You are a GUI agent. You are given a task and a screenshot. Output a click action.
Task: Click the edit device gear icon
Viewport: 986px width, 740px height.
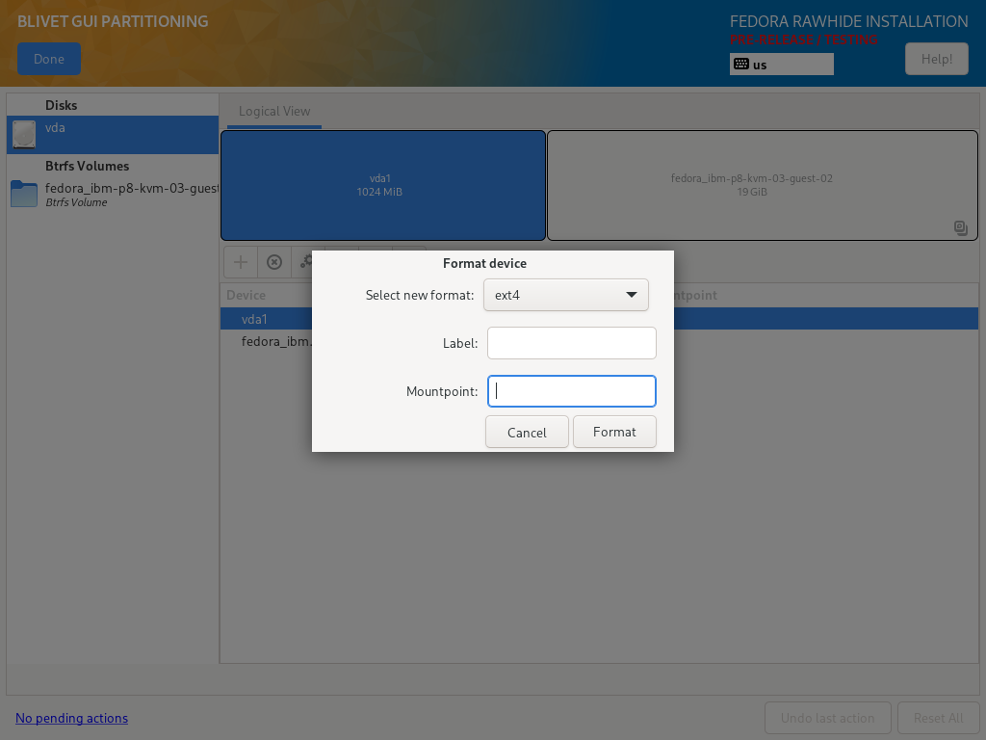[306, 262]
